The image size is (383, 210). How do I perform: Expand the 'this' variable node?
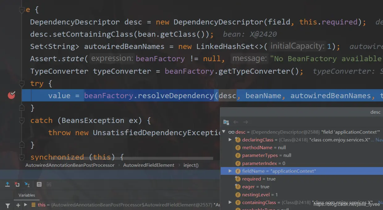(x=26, y=205)
